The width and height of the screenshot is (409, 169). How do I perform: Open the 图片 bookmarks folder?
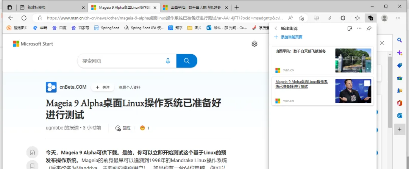[195, 28]
